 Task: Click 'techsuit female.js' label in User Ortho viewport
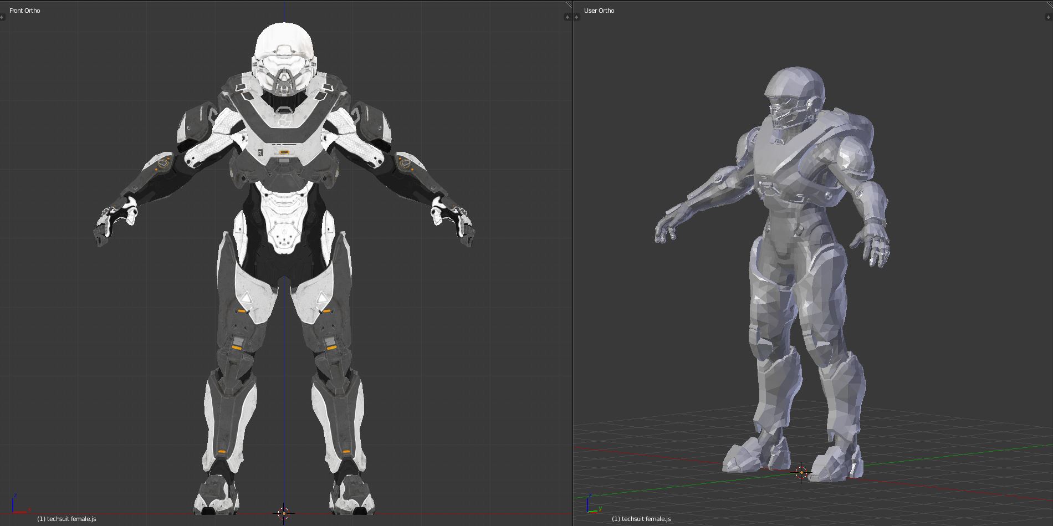pos(641,519)
